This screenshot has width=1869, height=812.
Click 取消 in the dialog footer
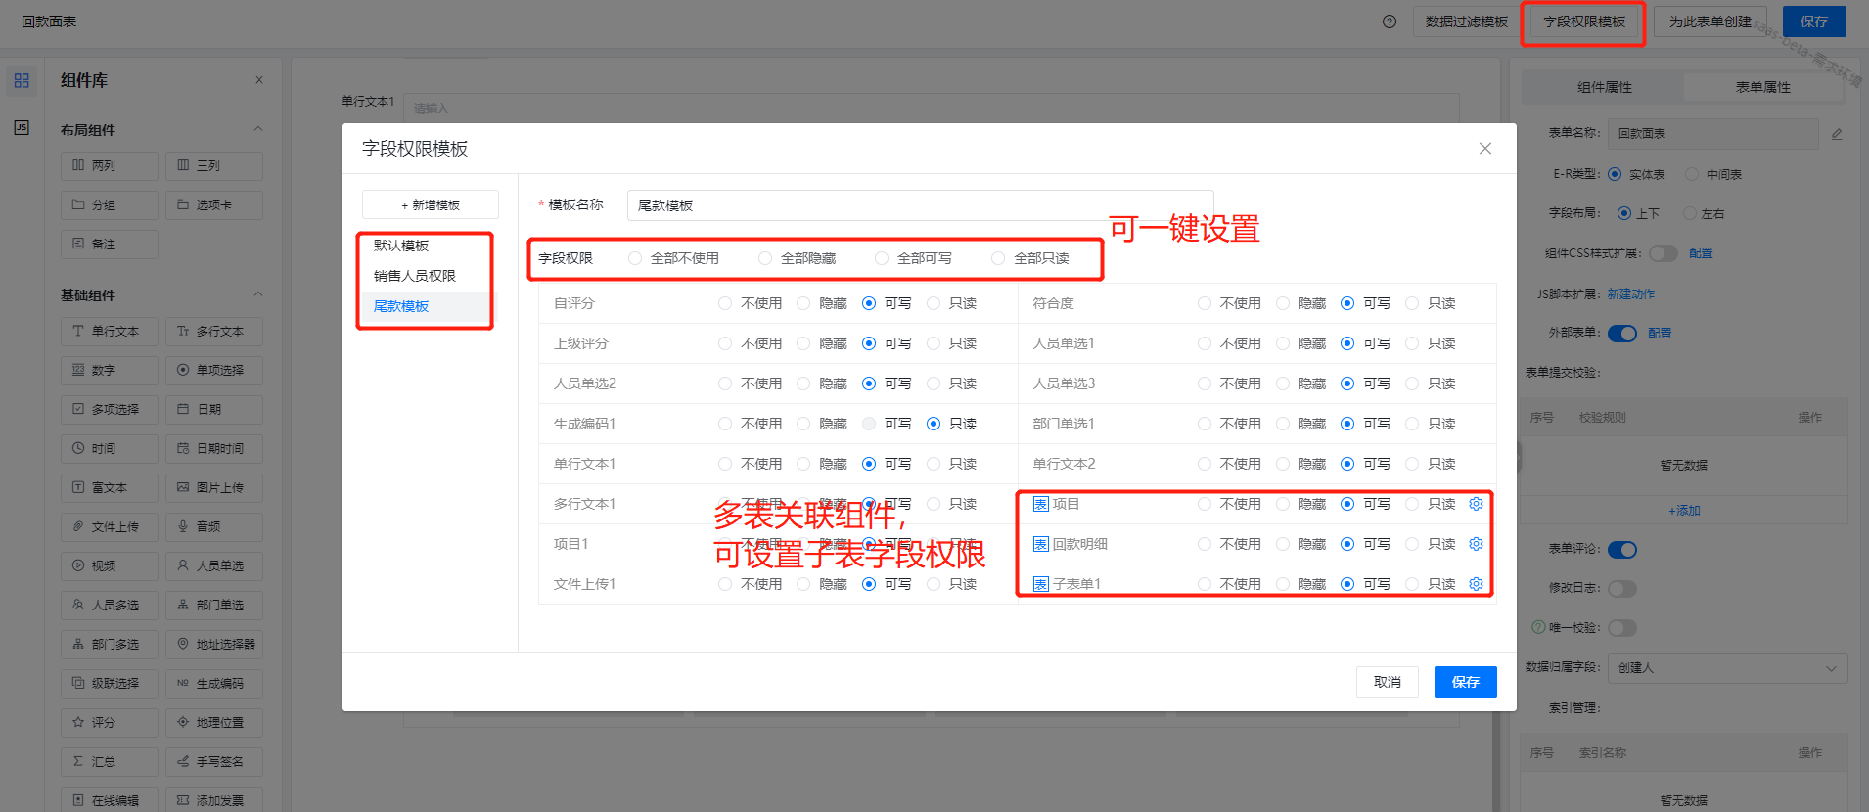1387,682
